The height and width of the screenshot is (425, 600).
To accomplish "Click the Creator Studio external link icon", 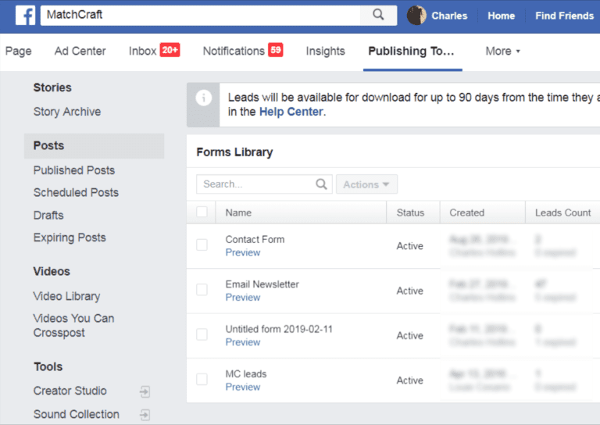I will (145, 391).
